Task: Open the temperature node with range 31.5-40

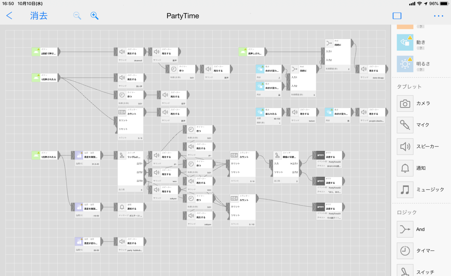Action: (87, 159)
